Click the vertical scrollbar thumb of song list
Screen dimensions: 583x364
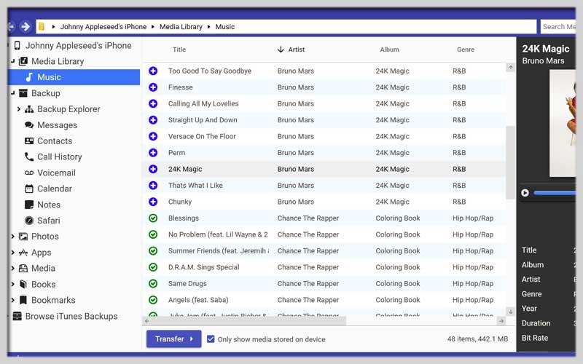510,162
